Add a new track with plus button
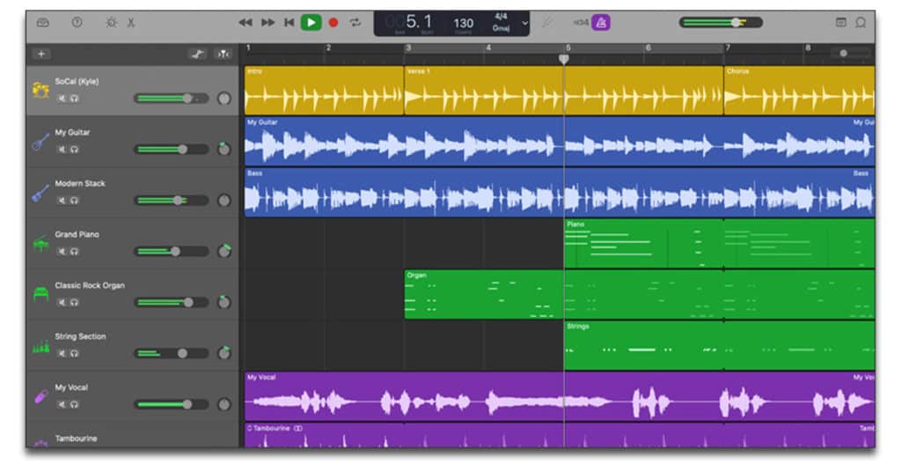 tap(41, 54)
